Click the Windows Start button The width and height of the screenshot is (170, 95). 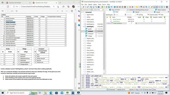[x=2, y=93]
